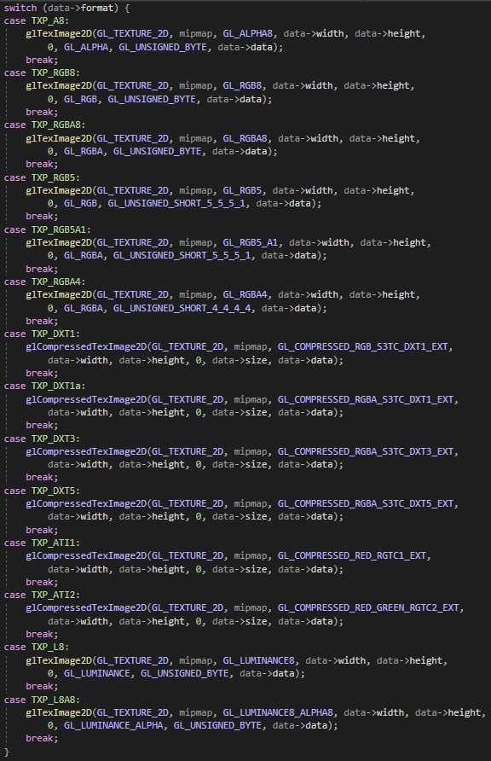Click the "GL_LUMINANCE_ALPHA" format argument
The image size is (491, 761).
[x=113, y=726]
